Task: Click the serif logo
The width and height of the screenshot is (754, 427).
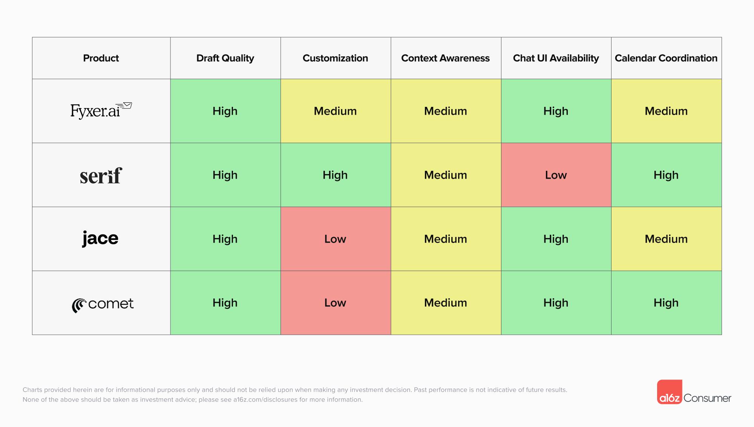Action: 101,176
